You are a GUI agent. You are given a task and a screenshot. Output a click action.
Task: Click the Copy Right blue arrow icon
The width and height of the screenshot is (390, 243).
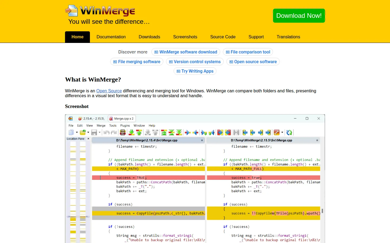coord(187,132)
